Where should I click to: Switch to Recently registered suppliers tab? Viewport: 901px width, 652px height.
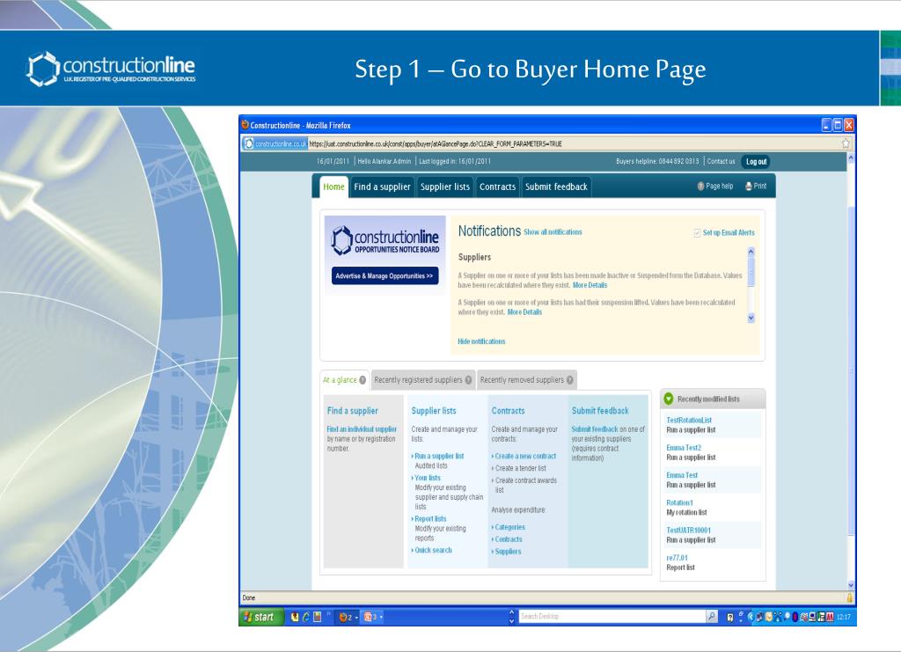(423, 380)
